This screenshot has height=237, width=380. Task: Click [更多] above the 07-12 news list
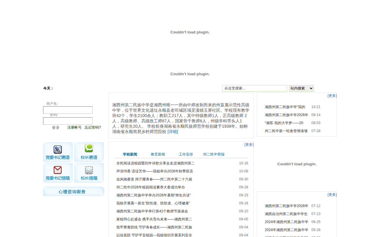tap(332, 195)
